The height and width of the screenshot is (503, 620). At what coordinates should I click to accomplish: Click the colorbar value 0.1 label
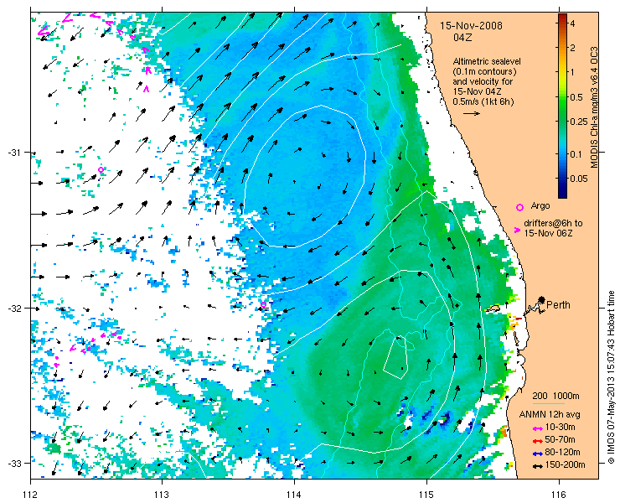[576, 154]
